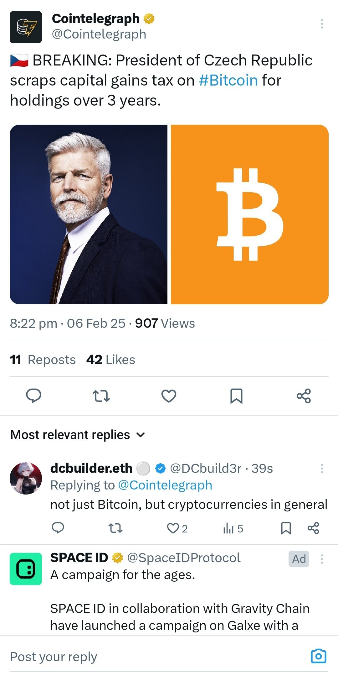Open the view count on dcbuilder.eth reply
Viewport: 338px width, 676px height.
pos(233,529)
